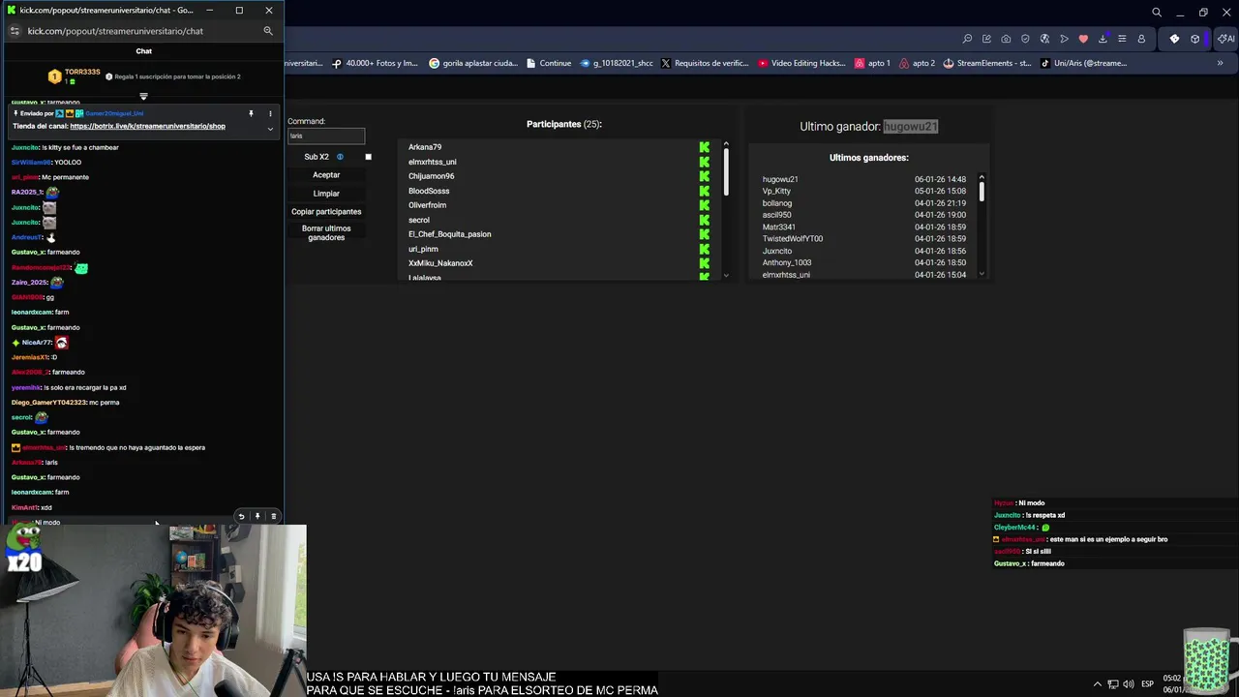This screenshot has width=1239, height=697.
Task: Click the Kick icon next to Arkana79
Action: click(705, 147)
